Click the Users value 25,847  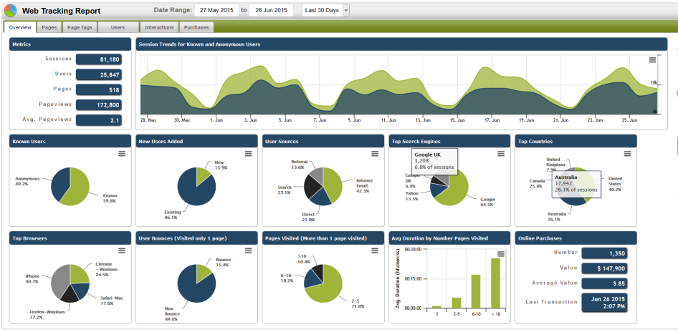[99, 74]
